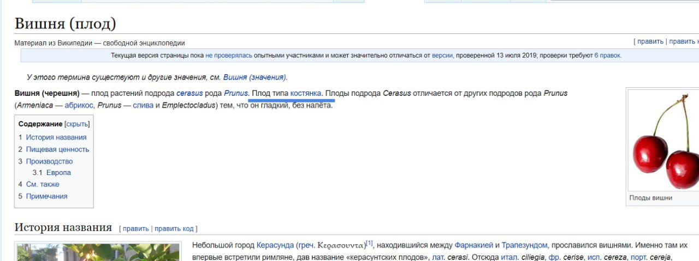Jump to 'Европа' subsection in contents
699x261 pixels.
click(58, 173)
